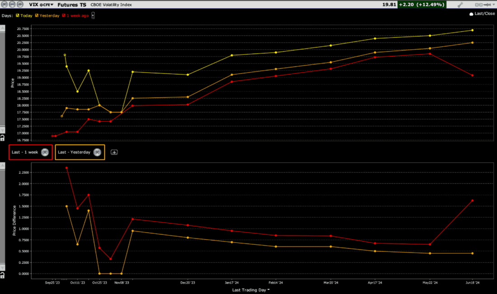Click 1 week ago Jun18 '24 red point

point(473,75)
